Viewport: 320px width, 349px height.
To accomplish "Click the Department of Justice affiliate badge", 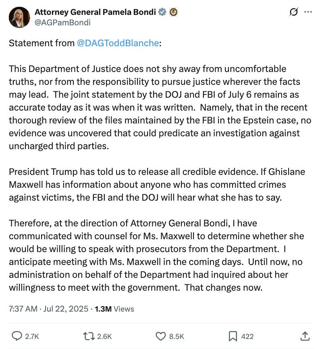I will 172,12.
